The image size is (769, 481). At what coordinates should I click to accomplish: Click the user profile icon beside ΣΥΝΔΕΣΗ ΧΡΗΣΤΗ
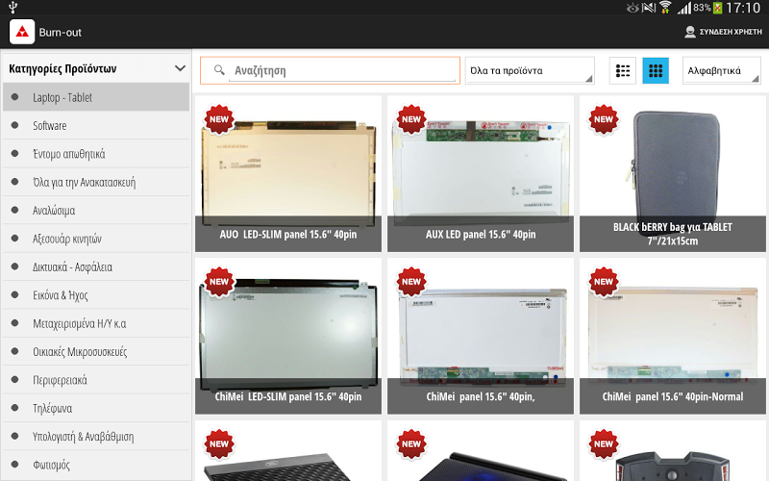click(x=690, y=32)
